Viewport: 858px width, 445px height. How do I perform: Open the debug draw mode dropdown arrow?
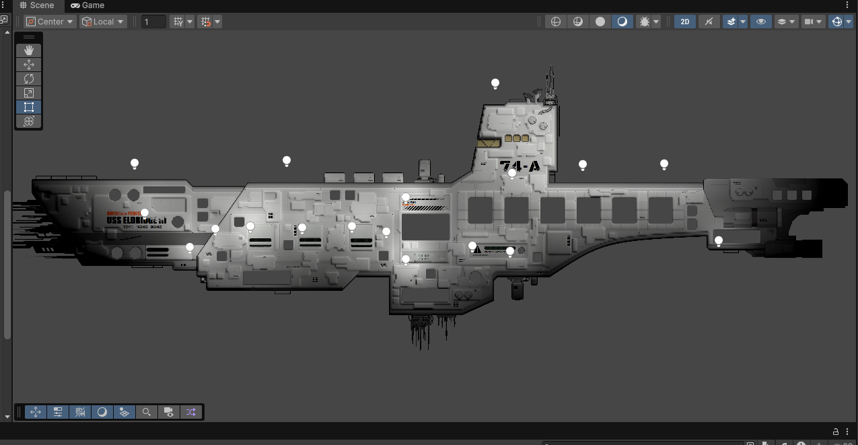[x=656, y=22]
